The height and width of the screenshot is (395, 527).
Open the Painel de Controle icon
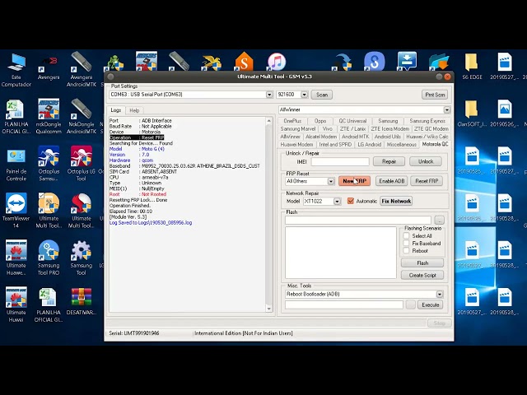tap(16, 165)
